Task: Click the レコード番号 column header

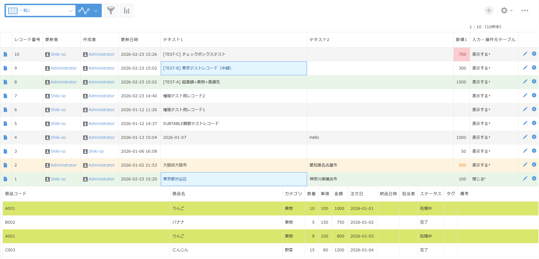Action: [x=27, y=40]
